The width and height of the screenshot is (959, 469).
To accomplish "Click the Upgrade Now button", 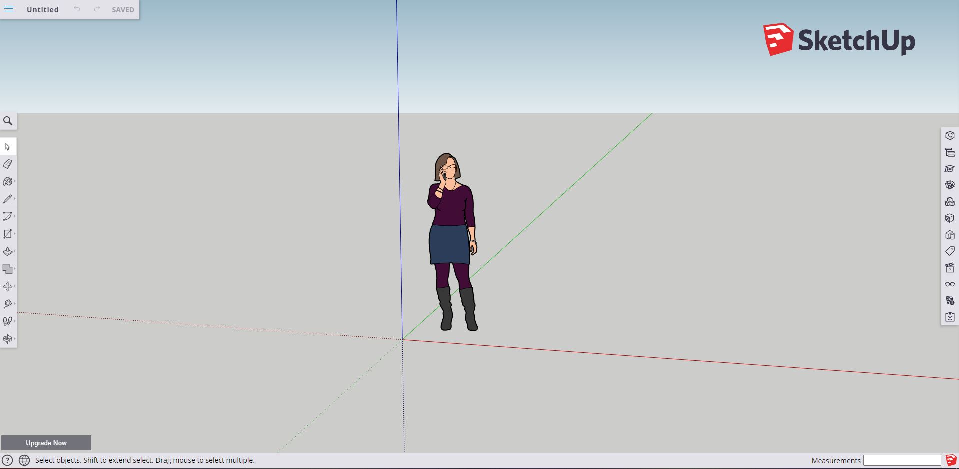I will pyautogui.click(x=46, y=443).
